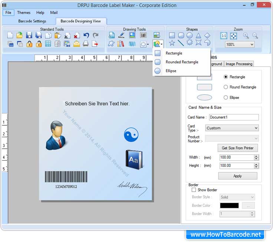Image resolution: width=273 pixels, height=242 pixels.
Task: Open the Image Processing tab
Action: (239, 64)
